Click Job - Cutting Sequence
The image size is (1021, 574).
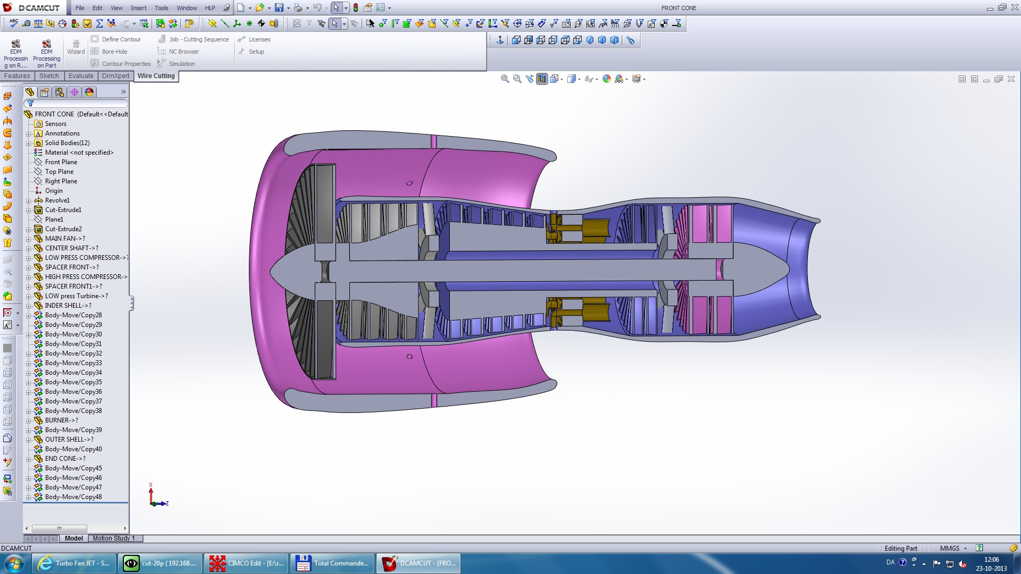[x=194, y=39]
